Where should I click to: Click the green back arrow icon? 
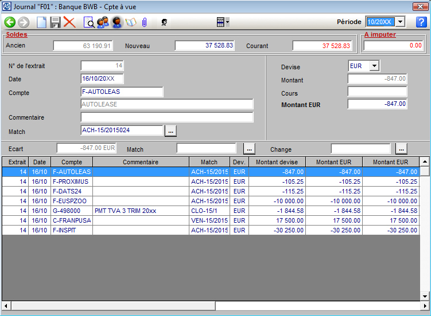click(x=10, y=22)
